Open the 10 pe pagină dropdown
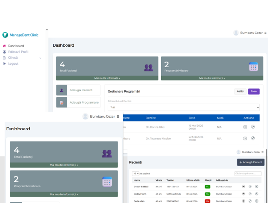This screenshot has width=268, height=203. point(136,174)
